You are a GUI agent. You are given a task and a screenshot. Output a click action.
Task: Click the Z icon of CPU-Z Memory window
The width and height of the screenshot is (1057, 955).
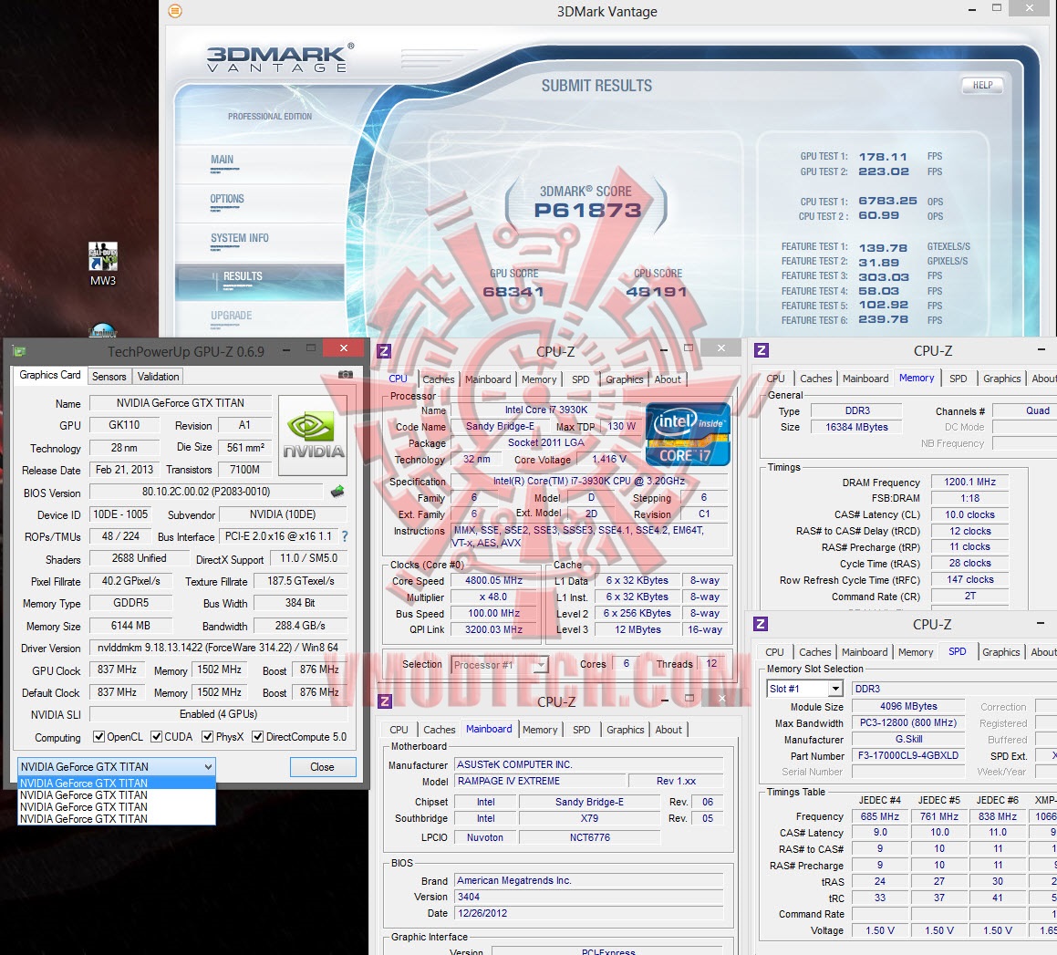[x=762, y=350]
